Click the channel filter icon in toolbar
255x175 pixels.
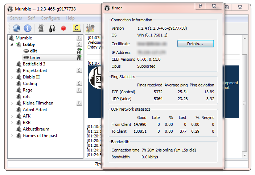(90, 28)
